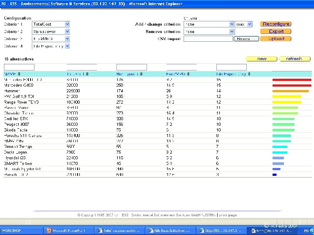
Task: Click the yellow bar for Range Rover
Action: click(x=287, y=102)
